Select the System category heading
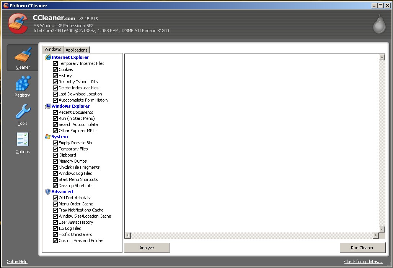Image resolution: width=393 pixels, height=268 pixels. point(60,137)
